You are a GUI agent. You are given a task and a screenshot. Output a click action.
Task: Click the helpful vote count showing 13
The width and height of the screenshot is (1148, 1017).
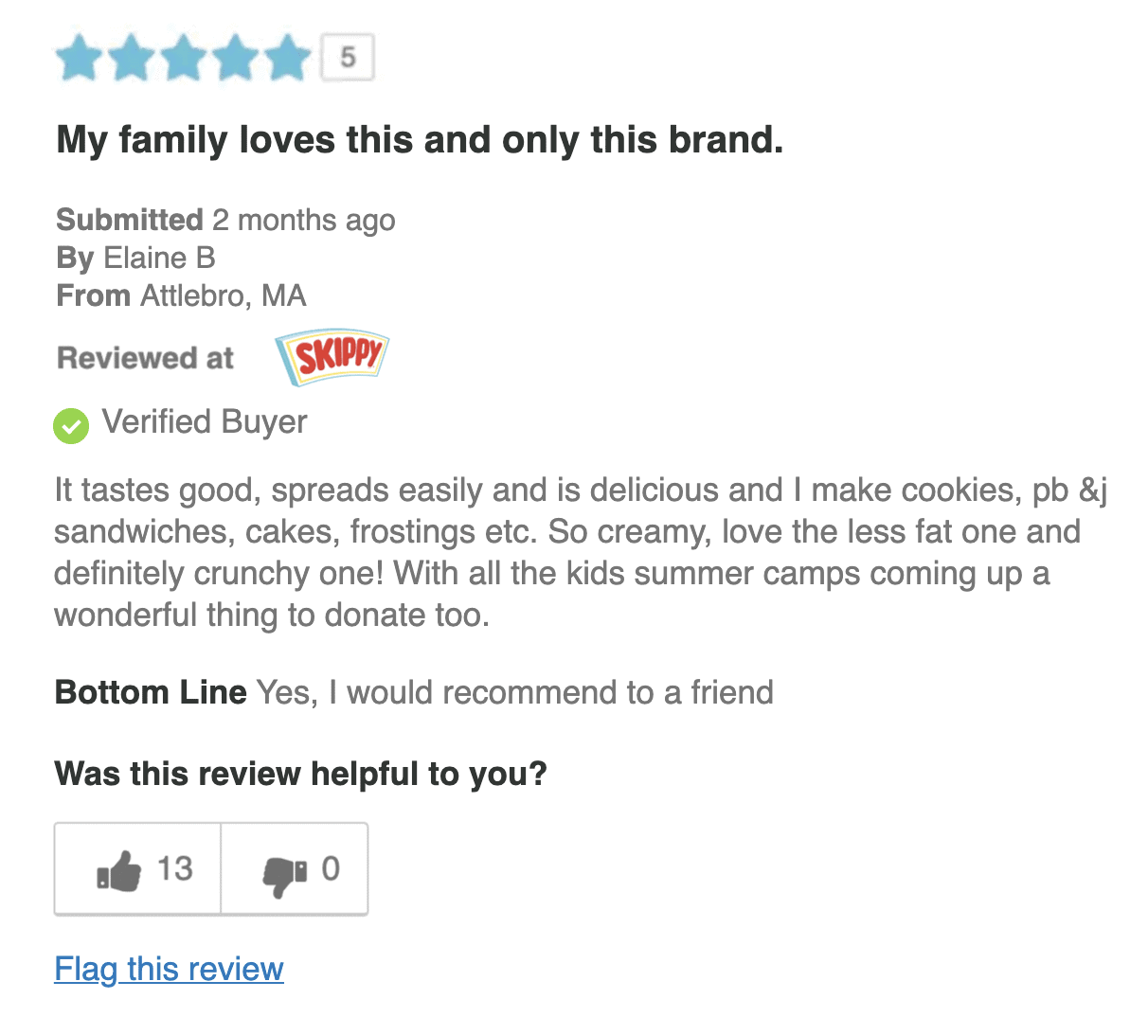177,867
